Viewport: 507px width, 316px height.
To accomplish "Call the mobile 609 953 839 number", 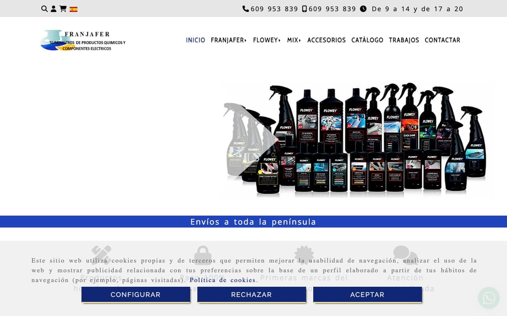I will (332, 9).
